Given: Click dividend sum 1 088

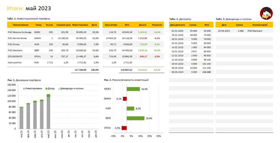Looking at the screenshot, I should click(241, 31).
